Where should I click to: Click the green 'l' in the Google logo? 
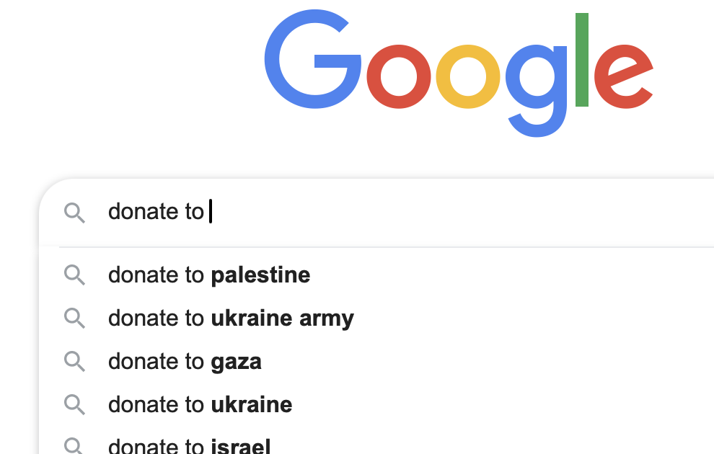click(x=582, y=60)
